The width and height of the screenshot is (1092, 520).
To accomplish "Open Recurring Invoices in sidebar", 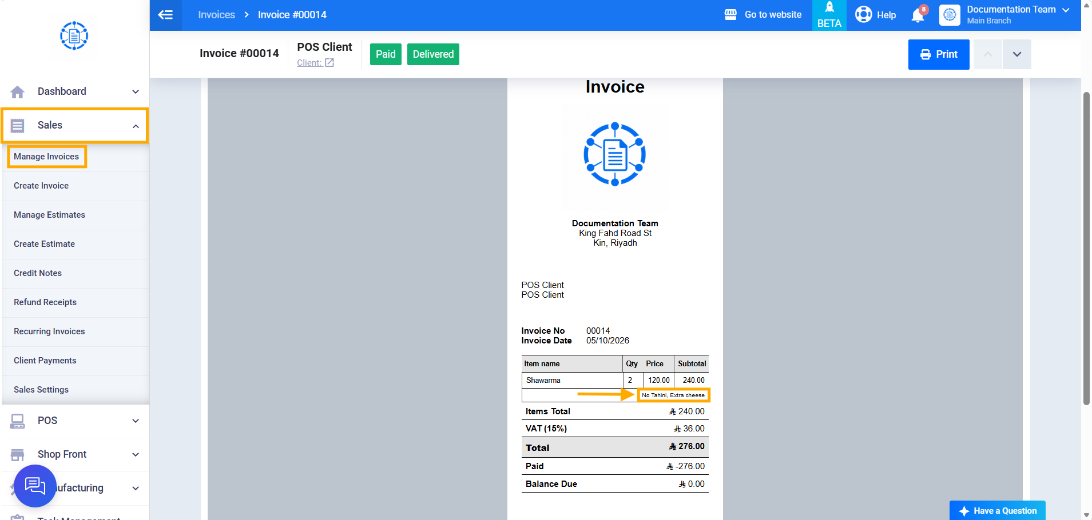I will coord(49,331).
